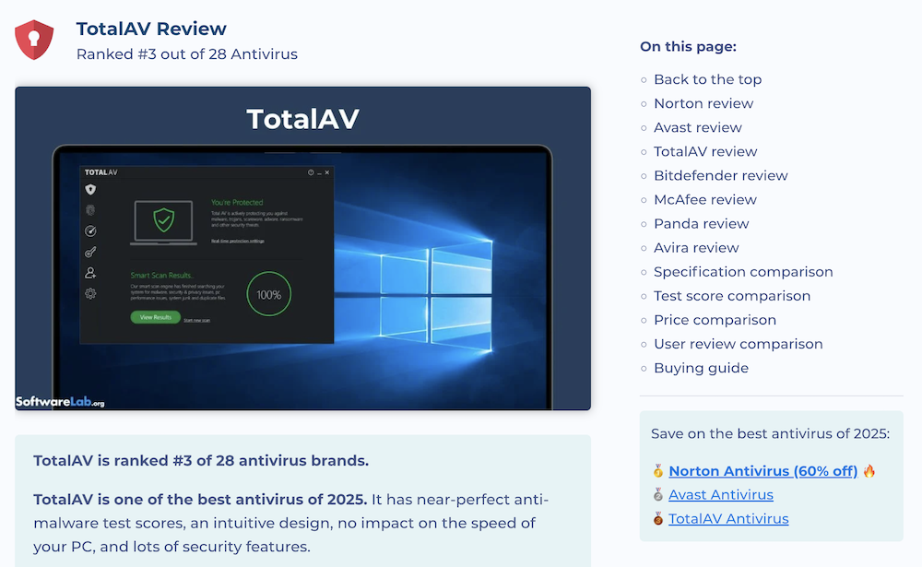Viewport: 922px width, 567px height.
Task: Select the shield protection icon in TotalAV sidebar
Action: click(90, 189)
